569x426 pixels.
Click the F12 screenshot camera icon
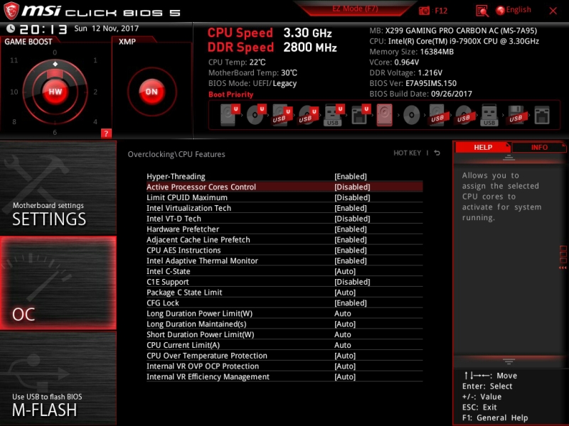(424, 11)
